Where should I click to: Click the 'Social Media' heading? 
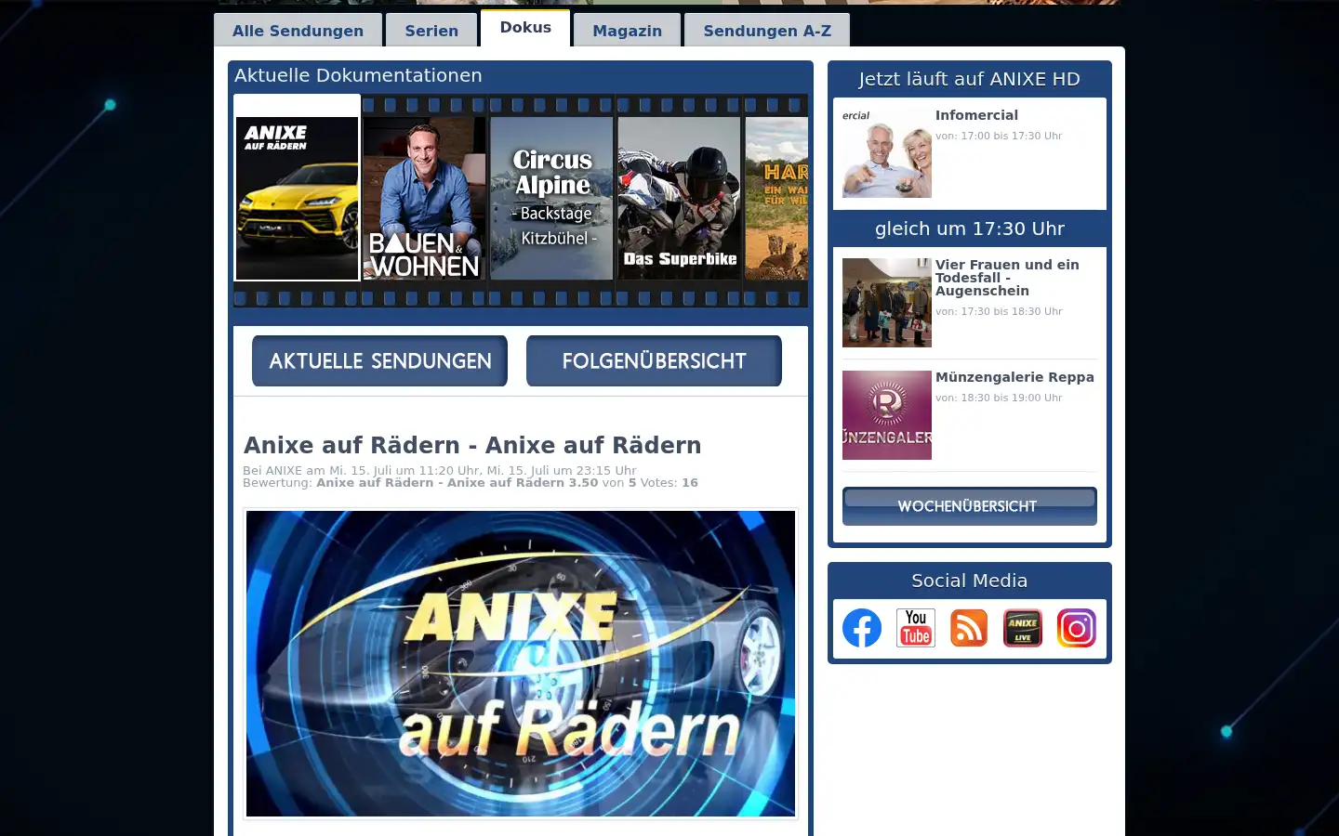pyautogui.click(x=969, y=581)
